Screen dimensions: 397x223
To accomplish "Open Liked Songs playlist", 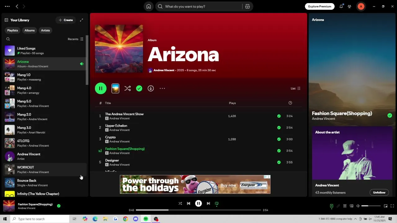I will (x=44, y=51).
